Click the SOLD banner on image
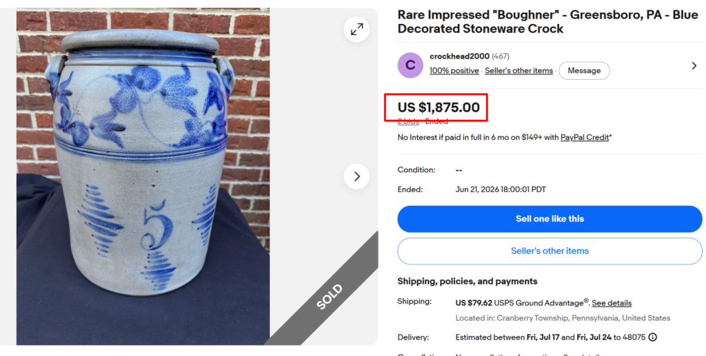 (330, 297)
